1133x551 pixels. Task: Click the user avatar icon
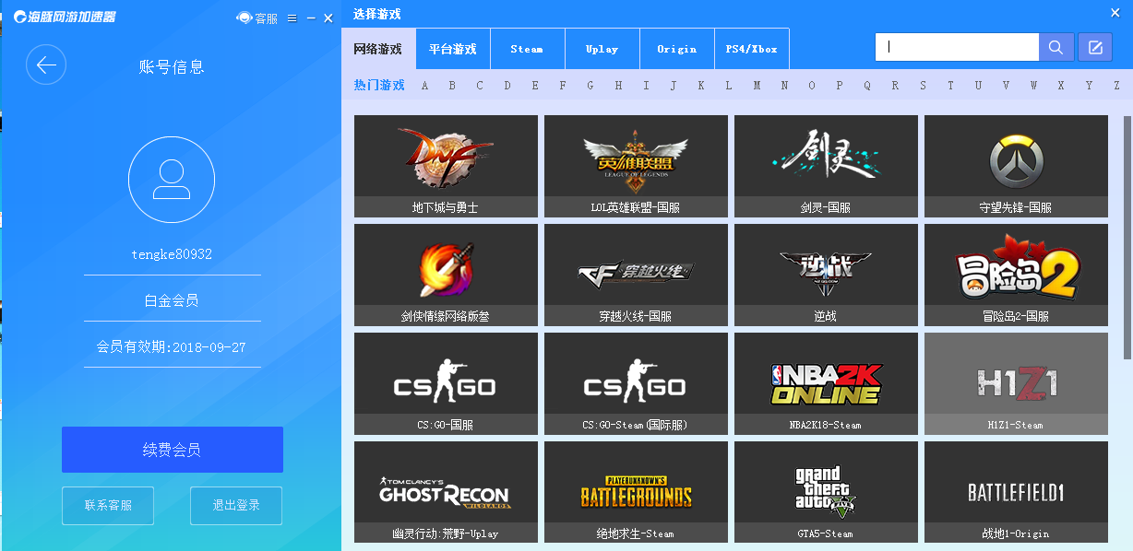click(172, 180)
